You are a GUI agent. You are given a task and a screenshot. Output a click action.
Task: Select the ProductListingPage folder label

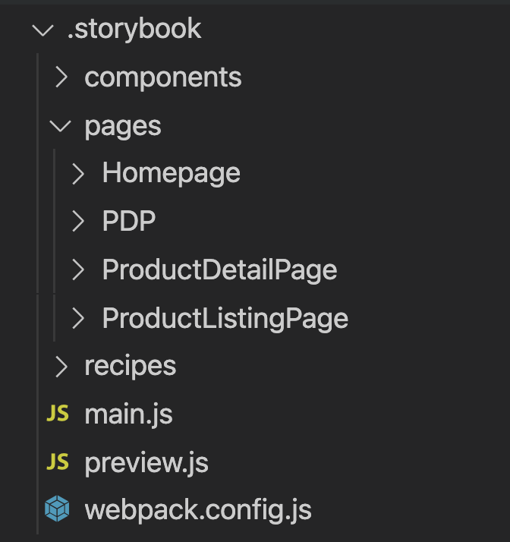click(225, 319)
